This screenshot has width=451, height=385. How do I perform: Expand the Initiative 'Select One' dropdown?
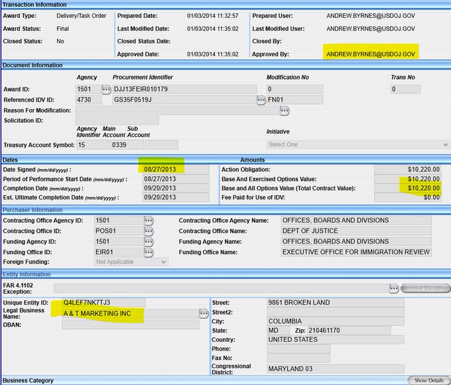[358, 145]
